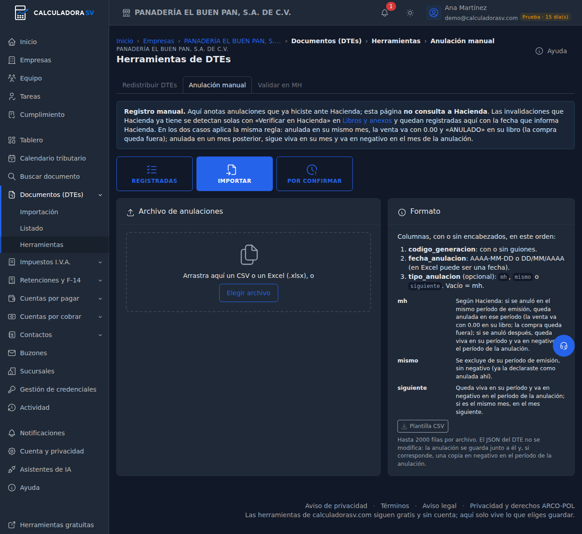Screen dimensions: 582x534
Task: Click the file drop zone area text
Action: tap(249, 276)
